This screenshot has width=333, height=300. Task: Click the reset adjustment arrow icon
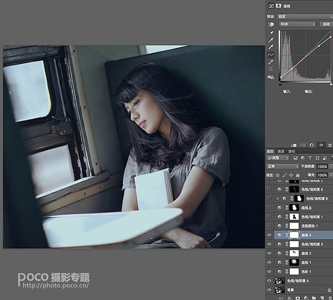tap(311, 145)
